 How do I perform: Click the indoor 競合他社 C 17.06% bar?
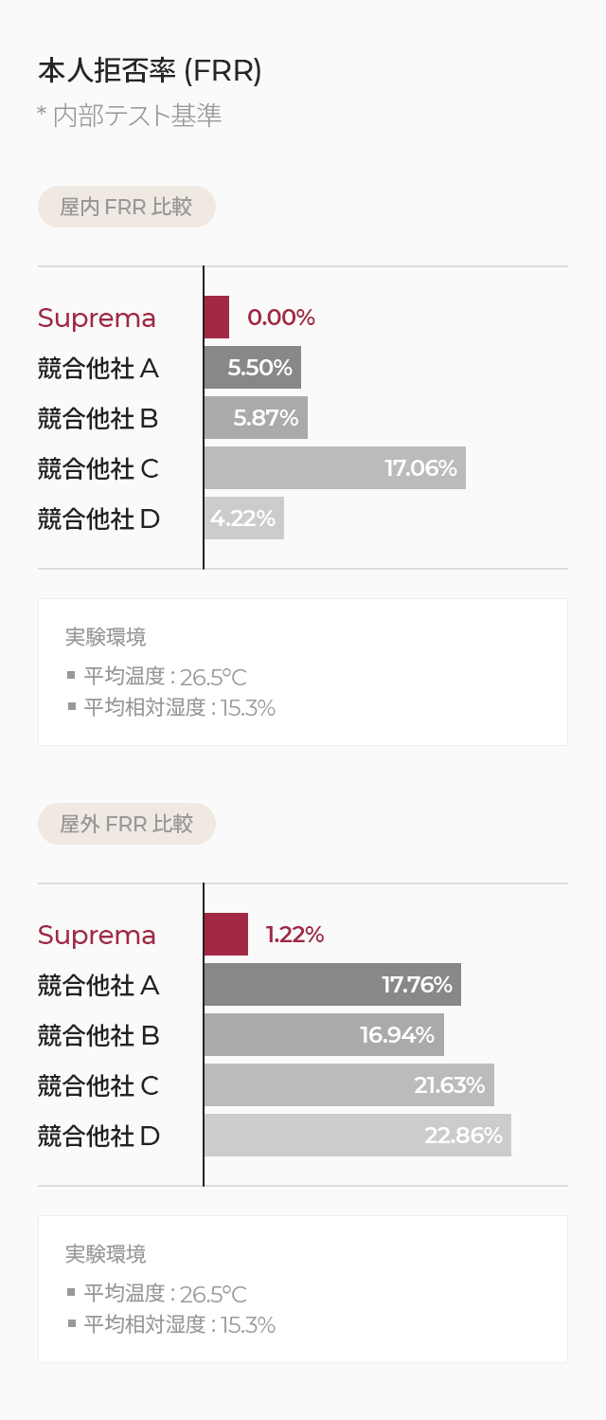(335, 468)
